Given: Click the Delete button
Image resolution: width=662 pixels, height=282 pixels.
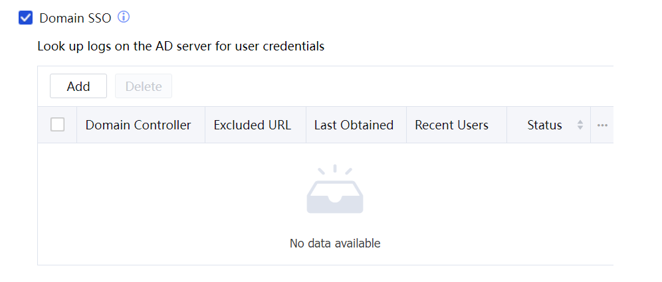Looking at the screenshot, I should coord(144,86).
